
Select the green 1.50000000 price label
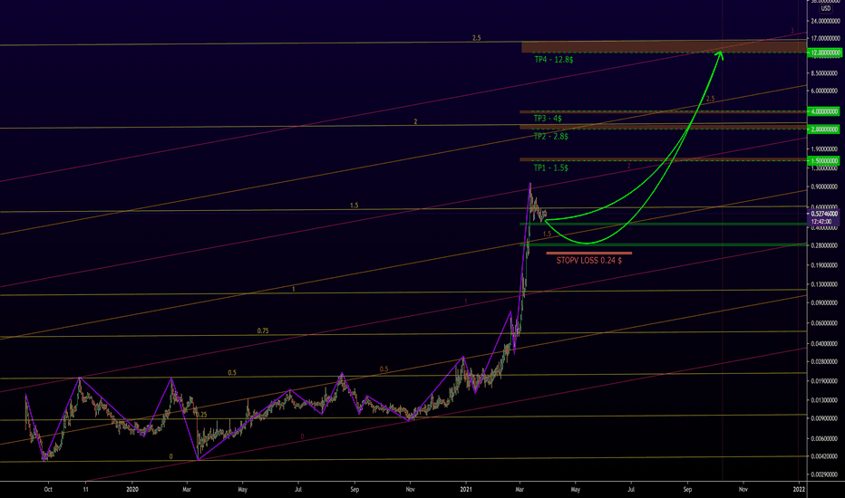click(x=824, y=161)
